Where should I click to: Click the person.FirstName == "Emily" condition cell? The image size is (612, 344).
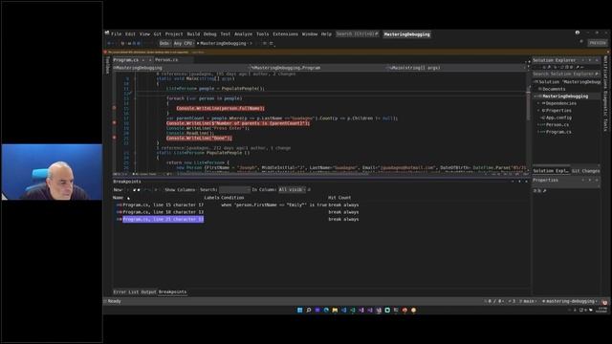(x=273, y=204)
